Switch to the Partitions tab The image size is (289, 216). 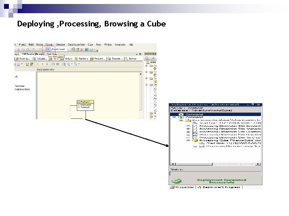coord(81,59)
